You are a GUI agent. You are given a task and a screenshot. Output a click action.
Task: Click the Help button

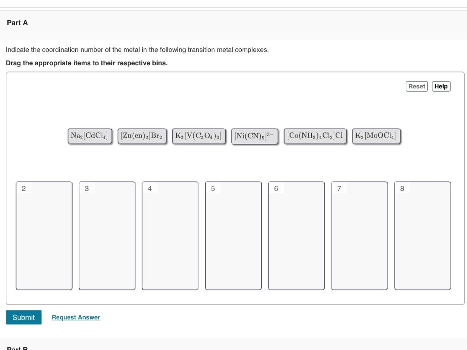[441, 86]
